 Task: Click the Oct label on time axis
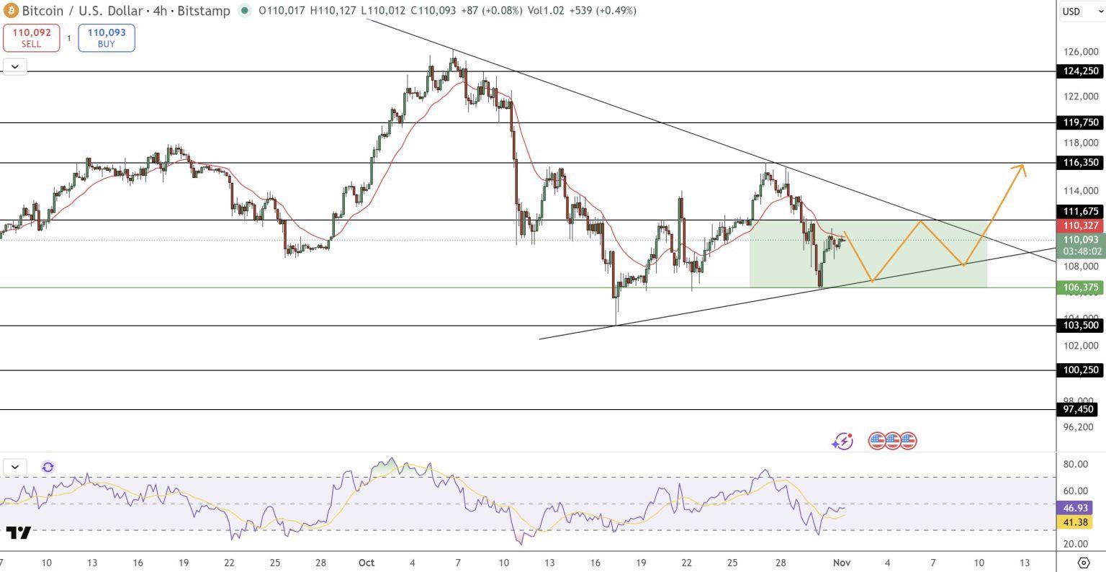366,563
